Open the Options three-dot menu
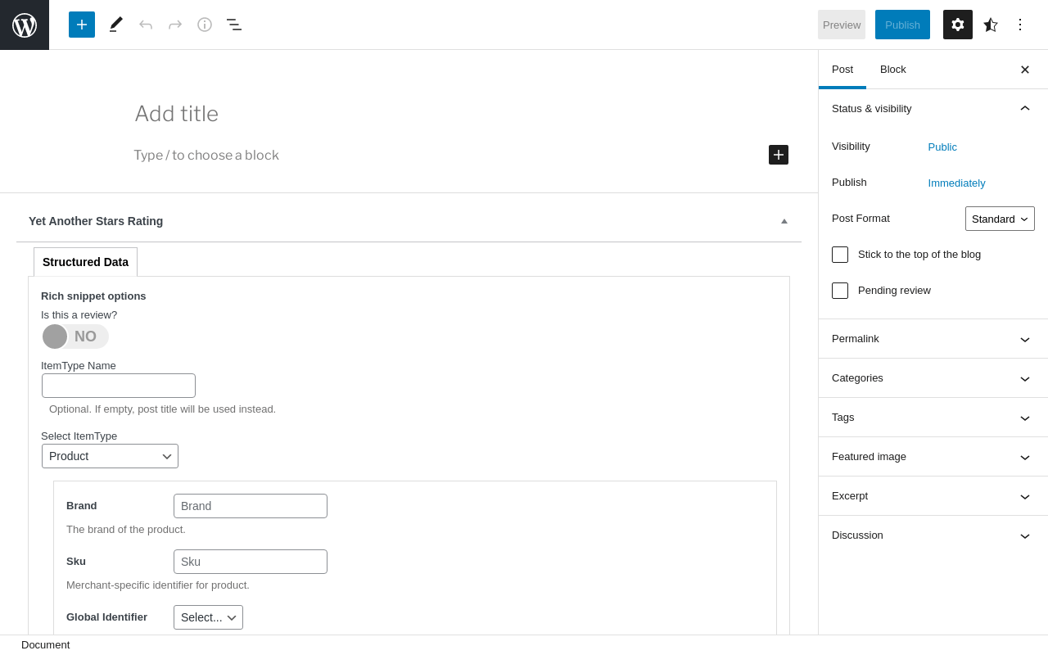The height and width of the screenshot is (655, 1048). tap(1020, 25)
